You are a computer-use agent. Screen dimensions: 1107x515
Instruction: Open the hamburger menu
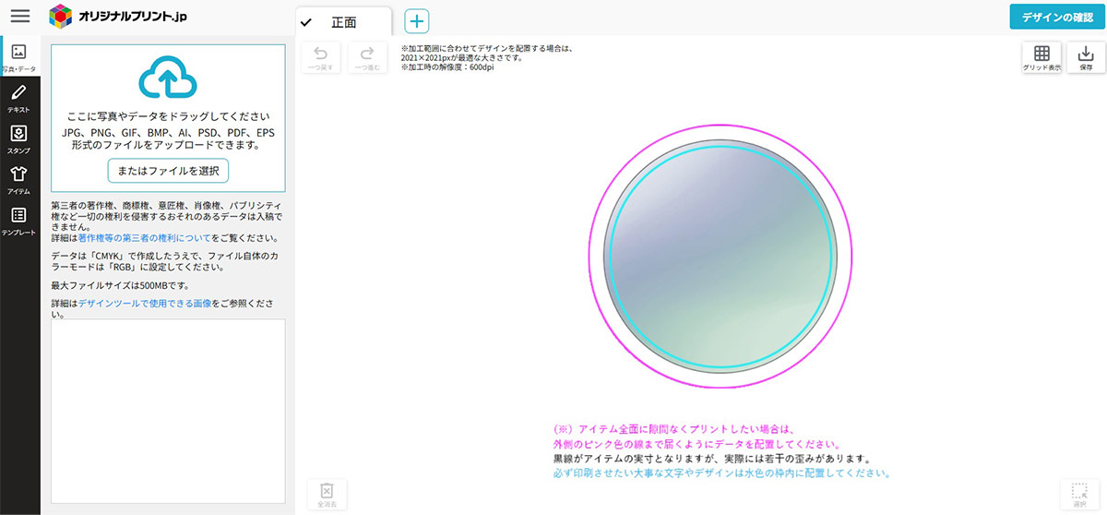pos(19,16)
